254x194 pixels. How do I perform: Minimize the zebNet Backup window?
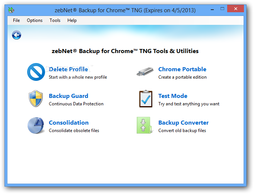click(212, 10)
